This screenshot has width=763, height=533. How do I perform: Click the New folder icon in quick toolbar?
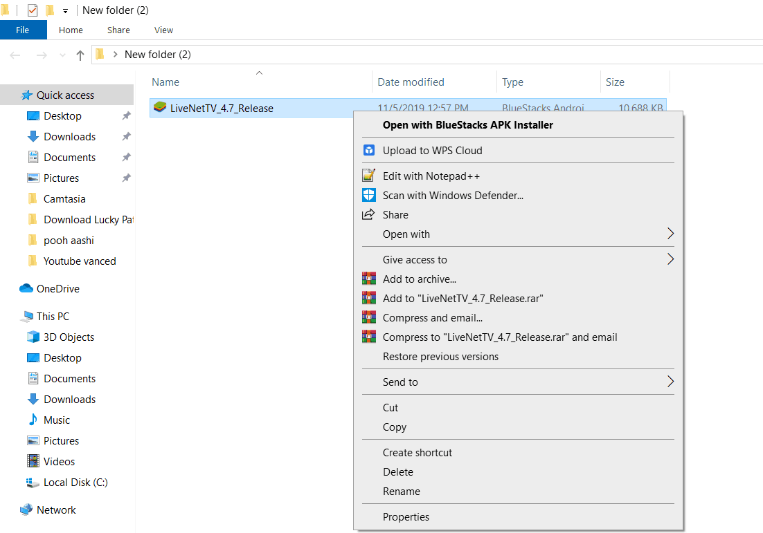(50, 10)
